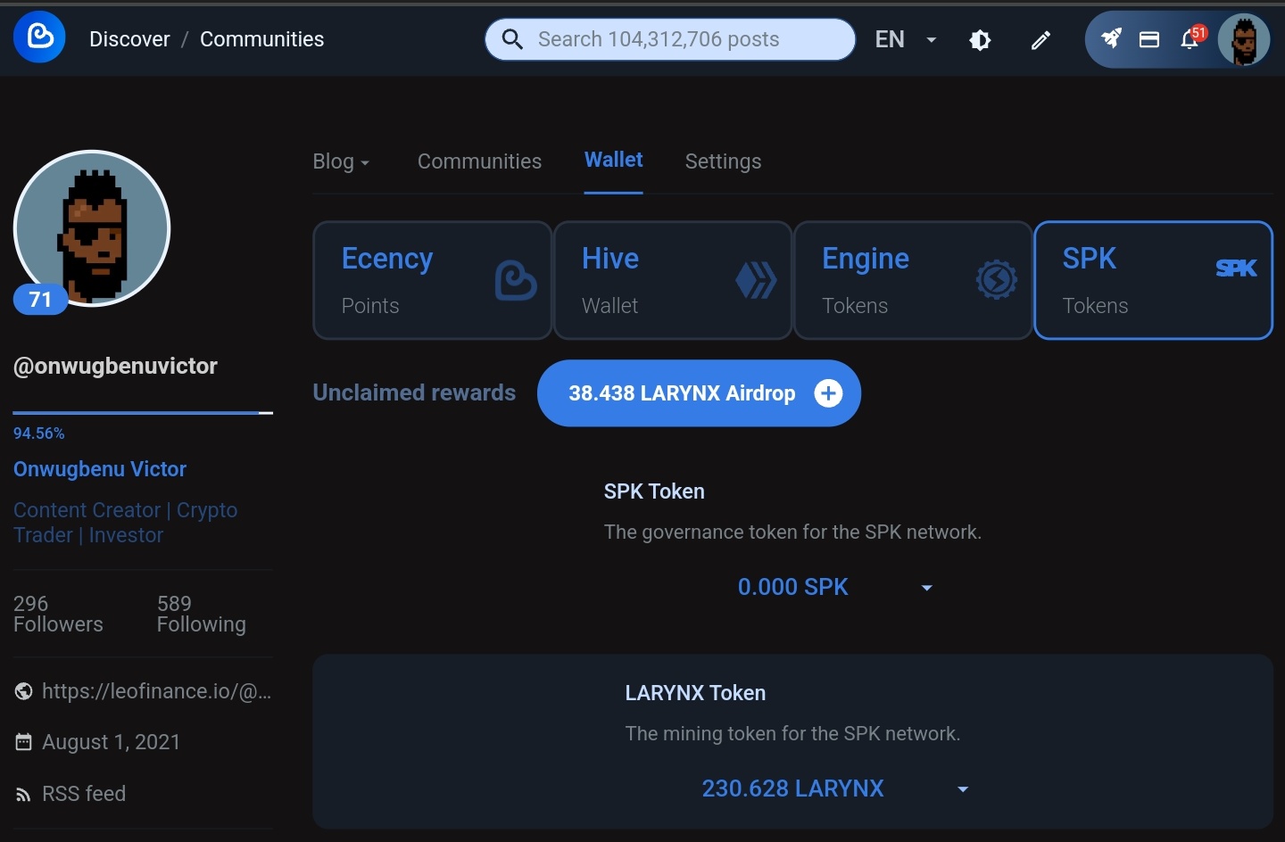Click the Unclaimed rewards label
Image resolution: width=1285 pixels, height=842 pixels.
[414, 392]
